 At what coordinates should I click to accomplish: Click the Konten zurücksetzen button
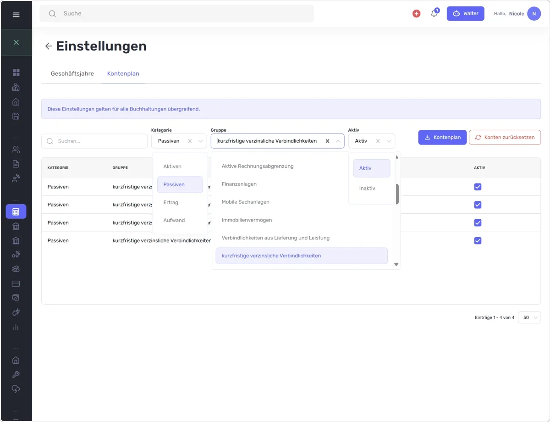coord(505,138)
